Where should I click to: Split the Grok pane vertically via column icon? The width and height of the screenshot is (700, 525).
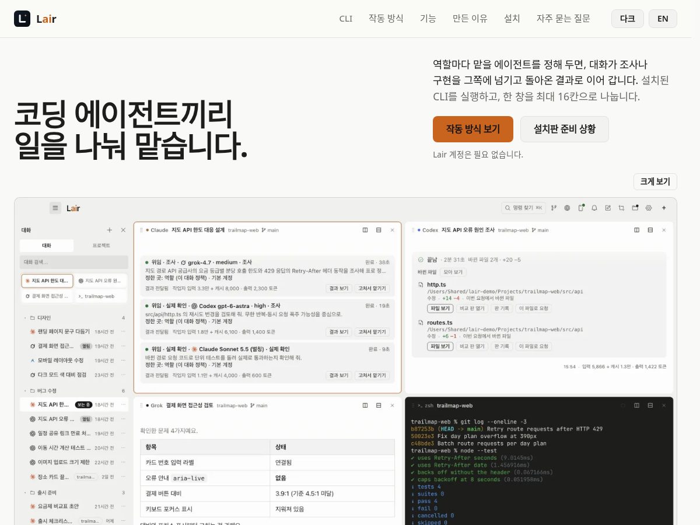(x=365, y=405)
